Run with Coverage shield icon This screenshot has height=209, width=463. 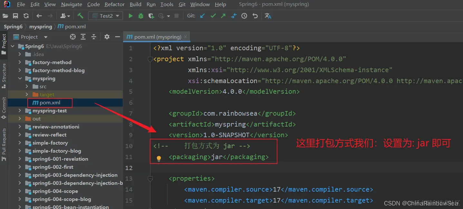(x=151, y=16)
